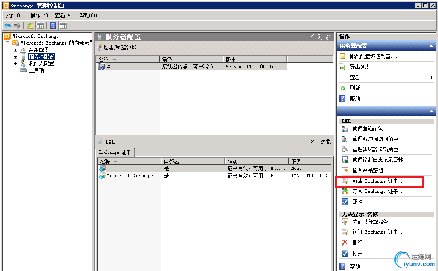Click 管理诊断日志记录属性... action
Viewport: 438px width, 271px height.
tap(381, 160)
